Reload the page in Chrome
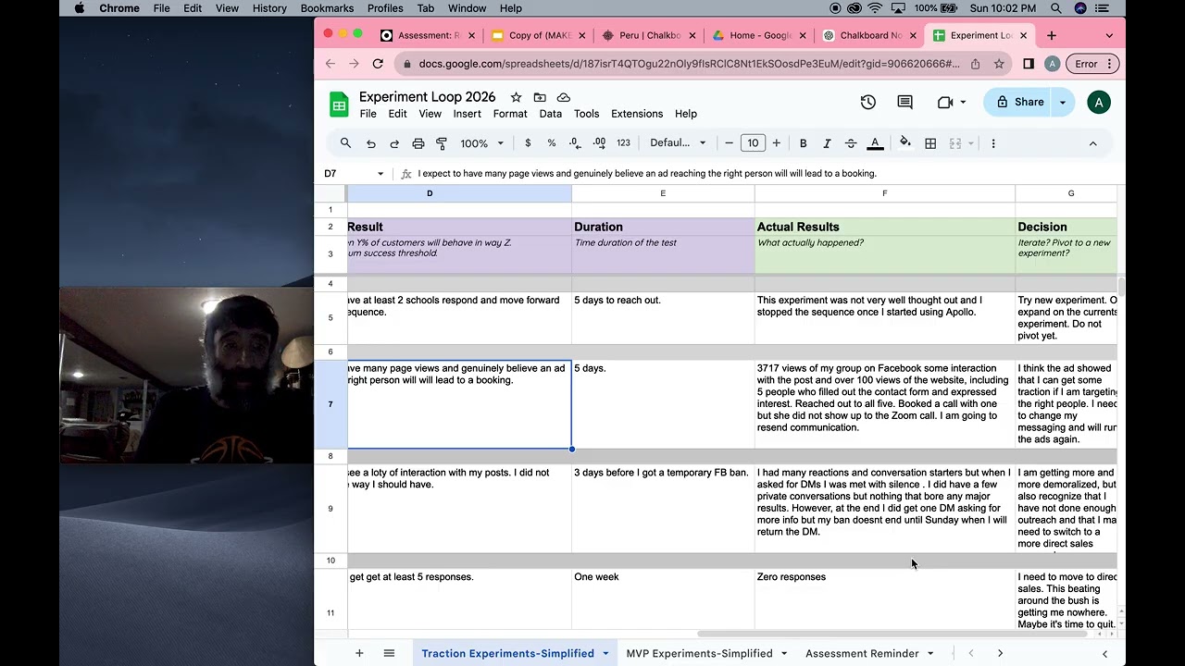 (378, 64)
